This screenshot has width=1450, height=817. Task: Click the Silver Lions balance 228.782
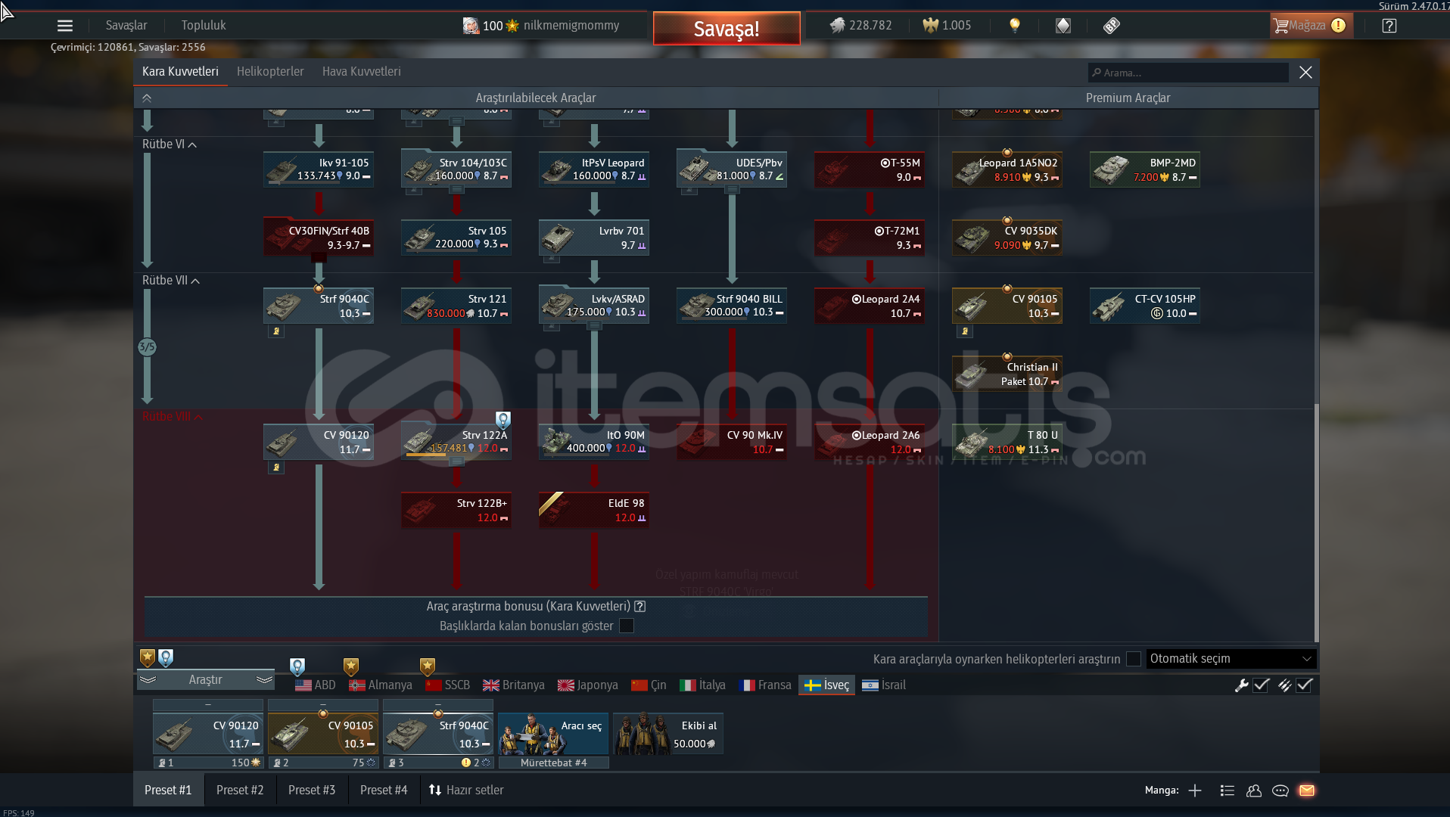(860, 26)
